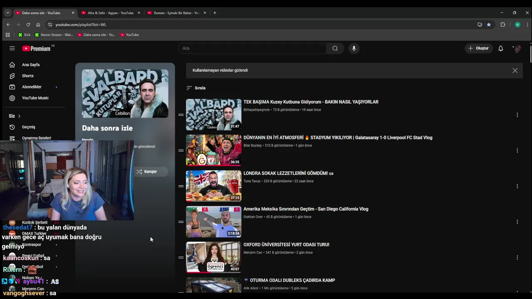The image size is (532, 299).
Task: Click drag handle of LONDRA SOKAK video
Action: (x=181, y=186)
